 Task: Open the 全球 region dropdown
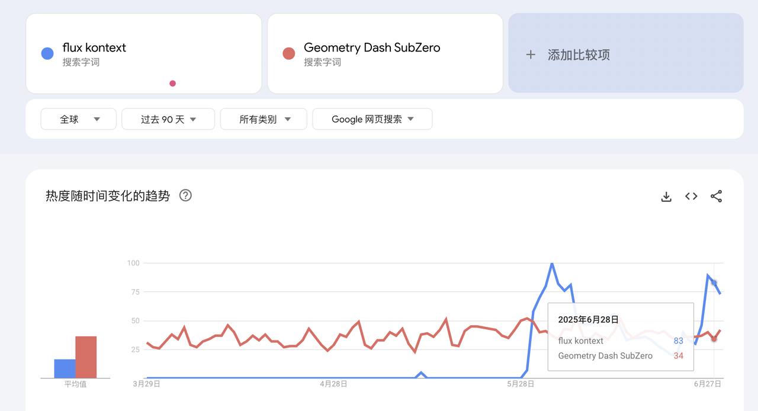[78, 119]
